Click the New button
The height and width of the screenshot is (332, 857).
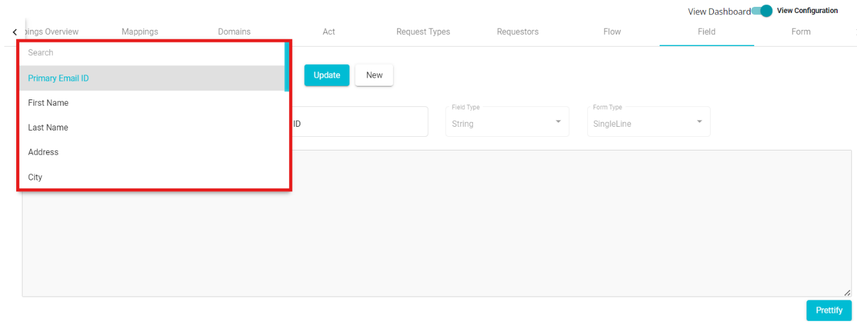point(374,75)
